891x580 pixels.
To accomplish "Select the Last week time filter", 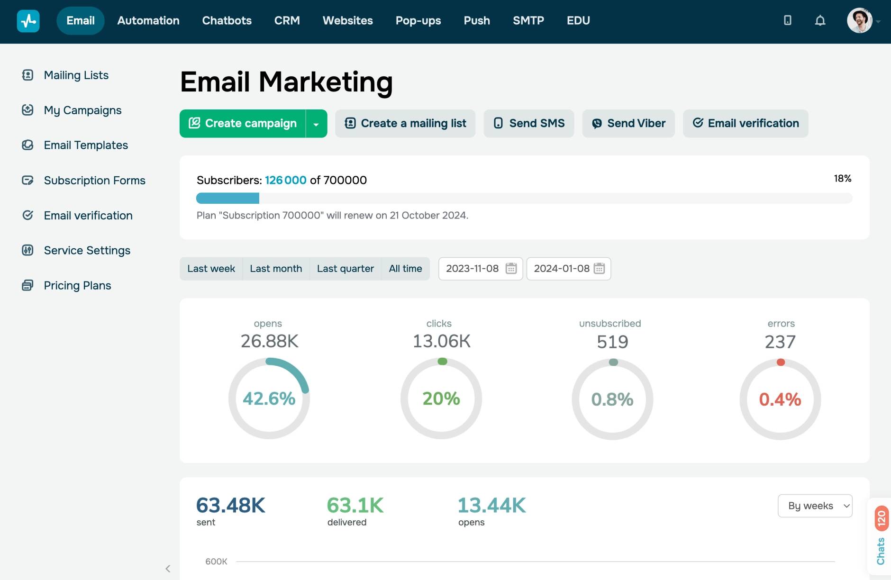I will 211,268.
